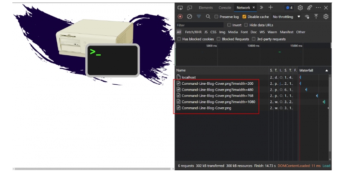Check Blocked Requests checkbox

(x=219, y=39)
